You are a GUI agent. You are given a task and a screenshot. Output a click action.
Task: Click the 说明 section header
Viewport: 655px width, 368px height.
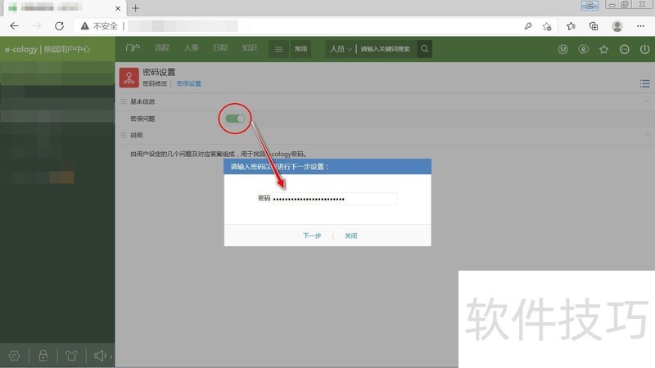136,135
